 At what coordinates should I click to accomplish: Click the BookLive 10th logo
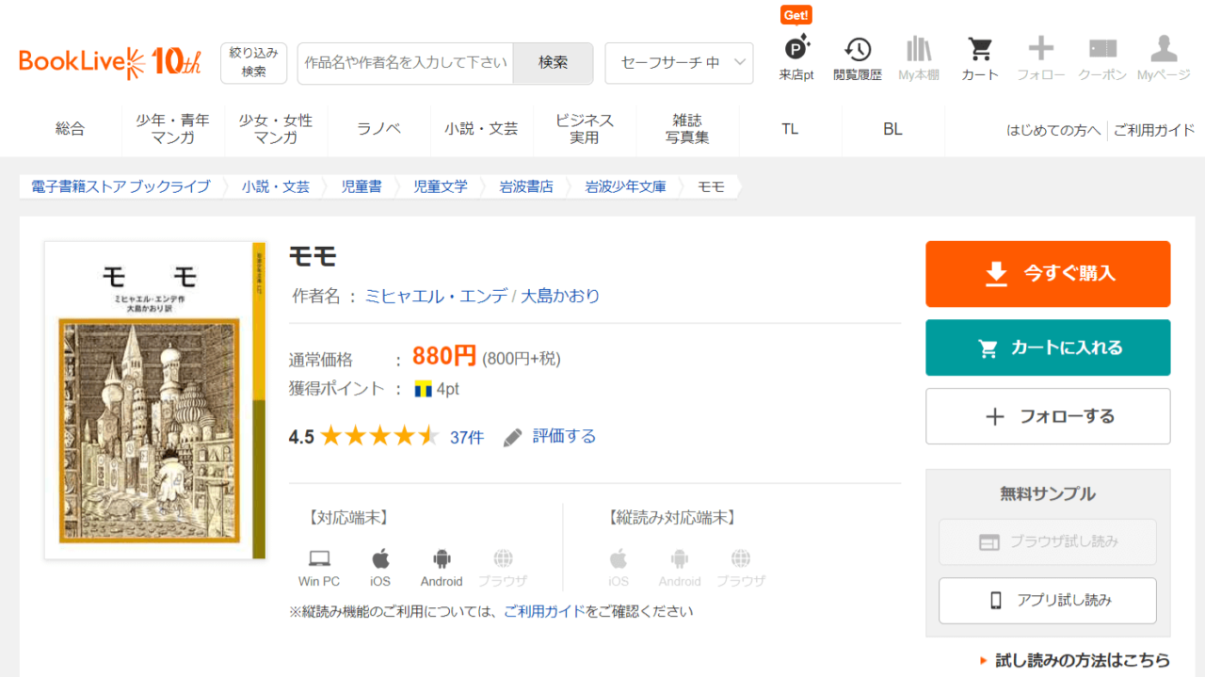coord(110,62)
